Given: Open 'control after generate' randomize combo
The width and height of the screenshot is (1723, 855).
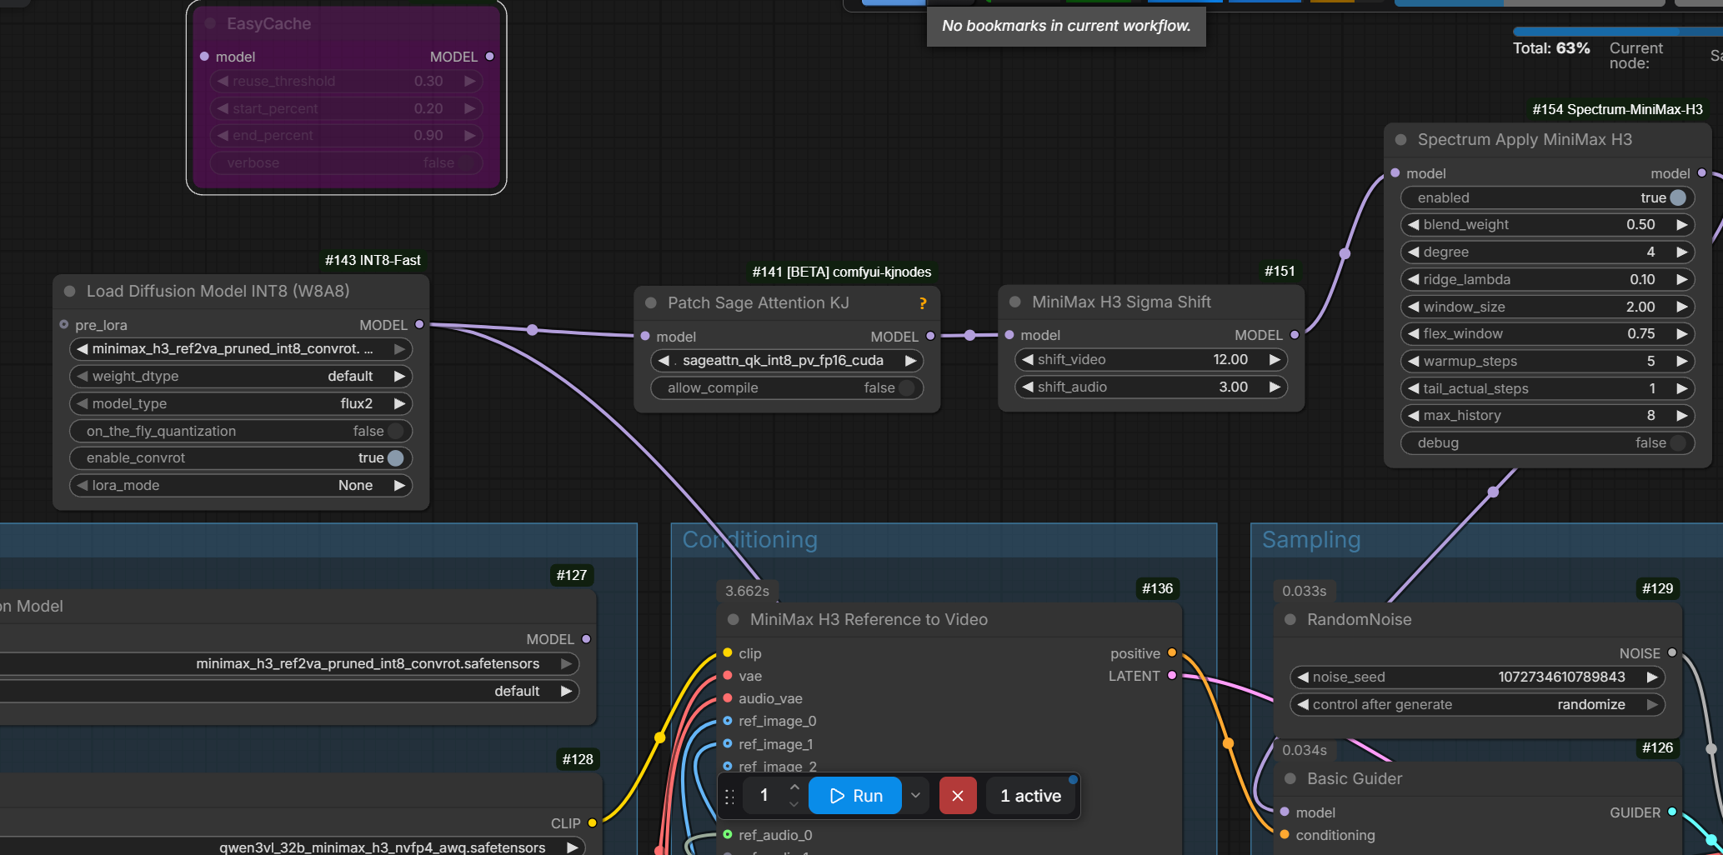Looking at the screenshot, I should (1477, 704).
